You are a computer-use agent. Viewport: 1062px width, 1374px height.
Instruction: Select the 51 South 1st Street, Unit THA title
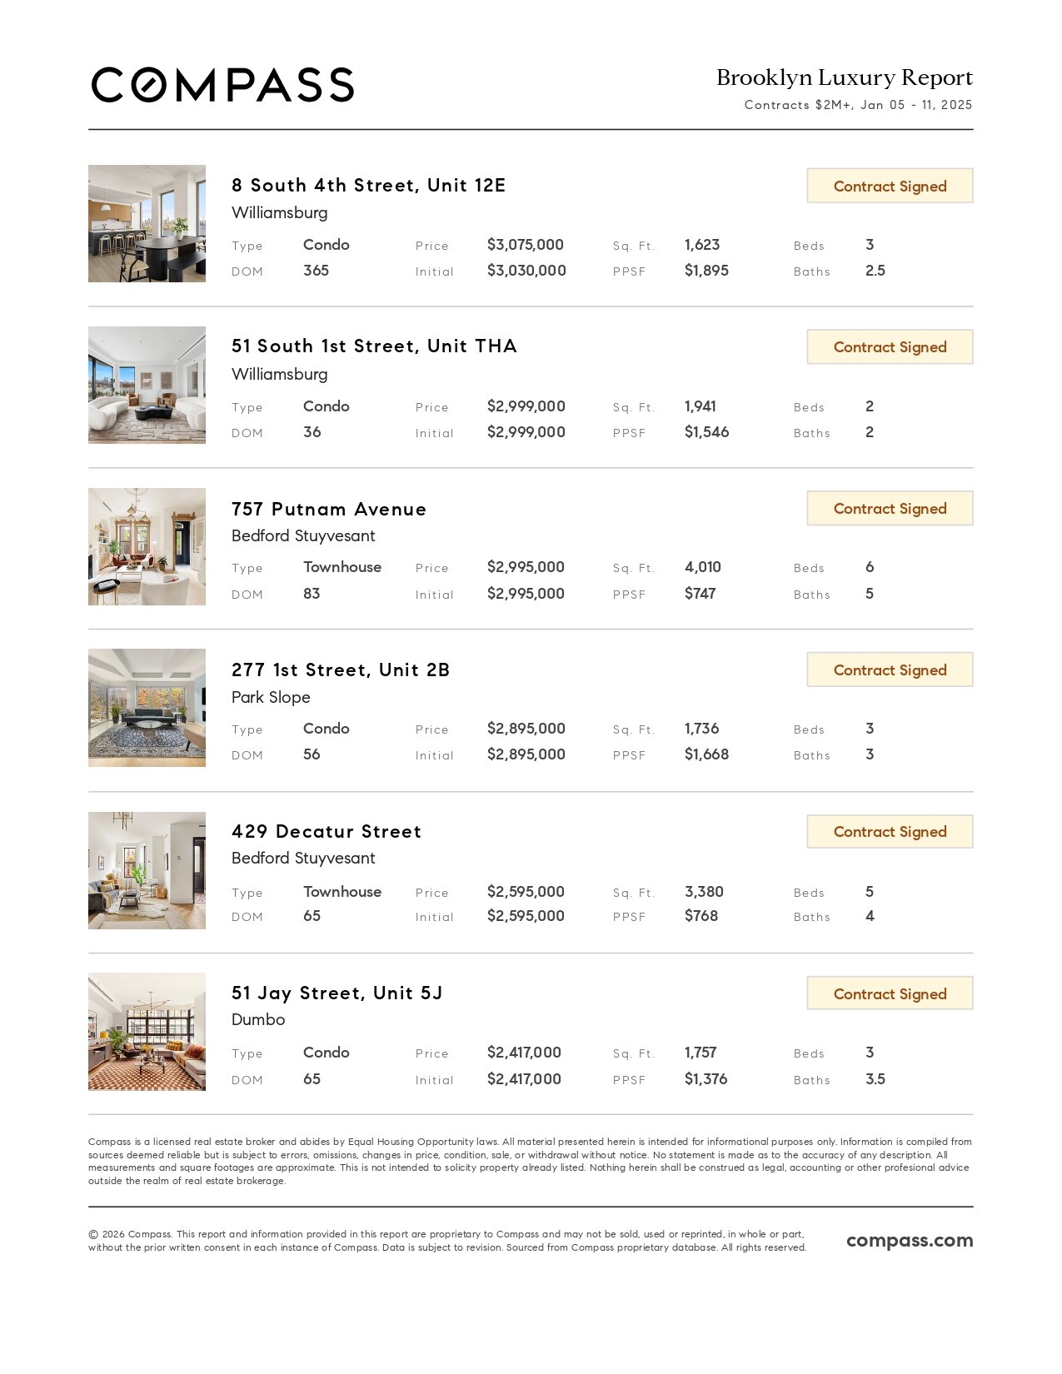(374, 346)
